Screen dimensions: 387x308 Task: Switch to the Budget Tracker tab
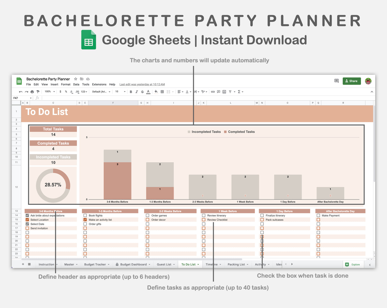95,264
